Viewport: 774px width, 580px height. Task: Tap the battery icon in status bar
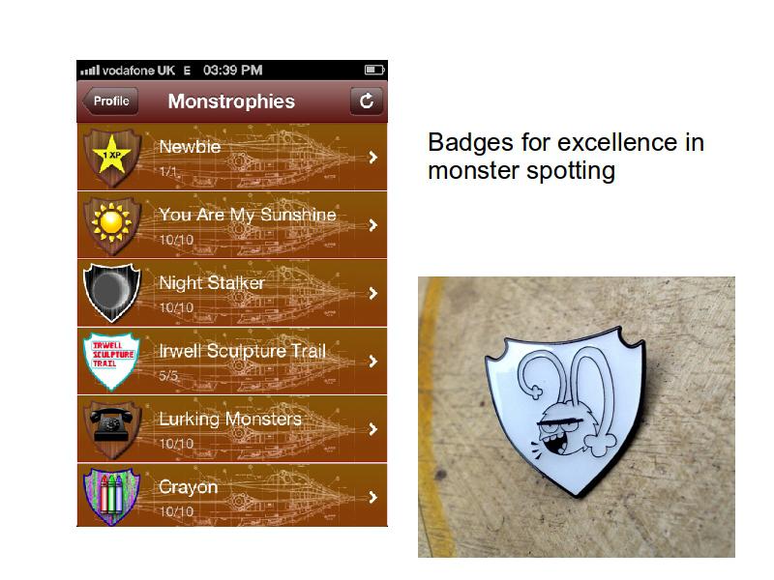pyautogui.click(x=374, y=70)
